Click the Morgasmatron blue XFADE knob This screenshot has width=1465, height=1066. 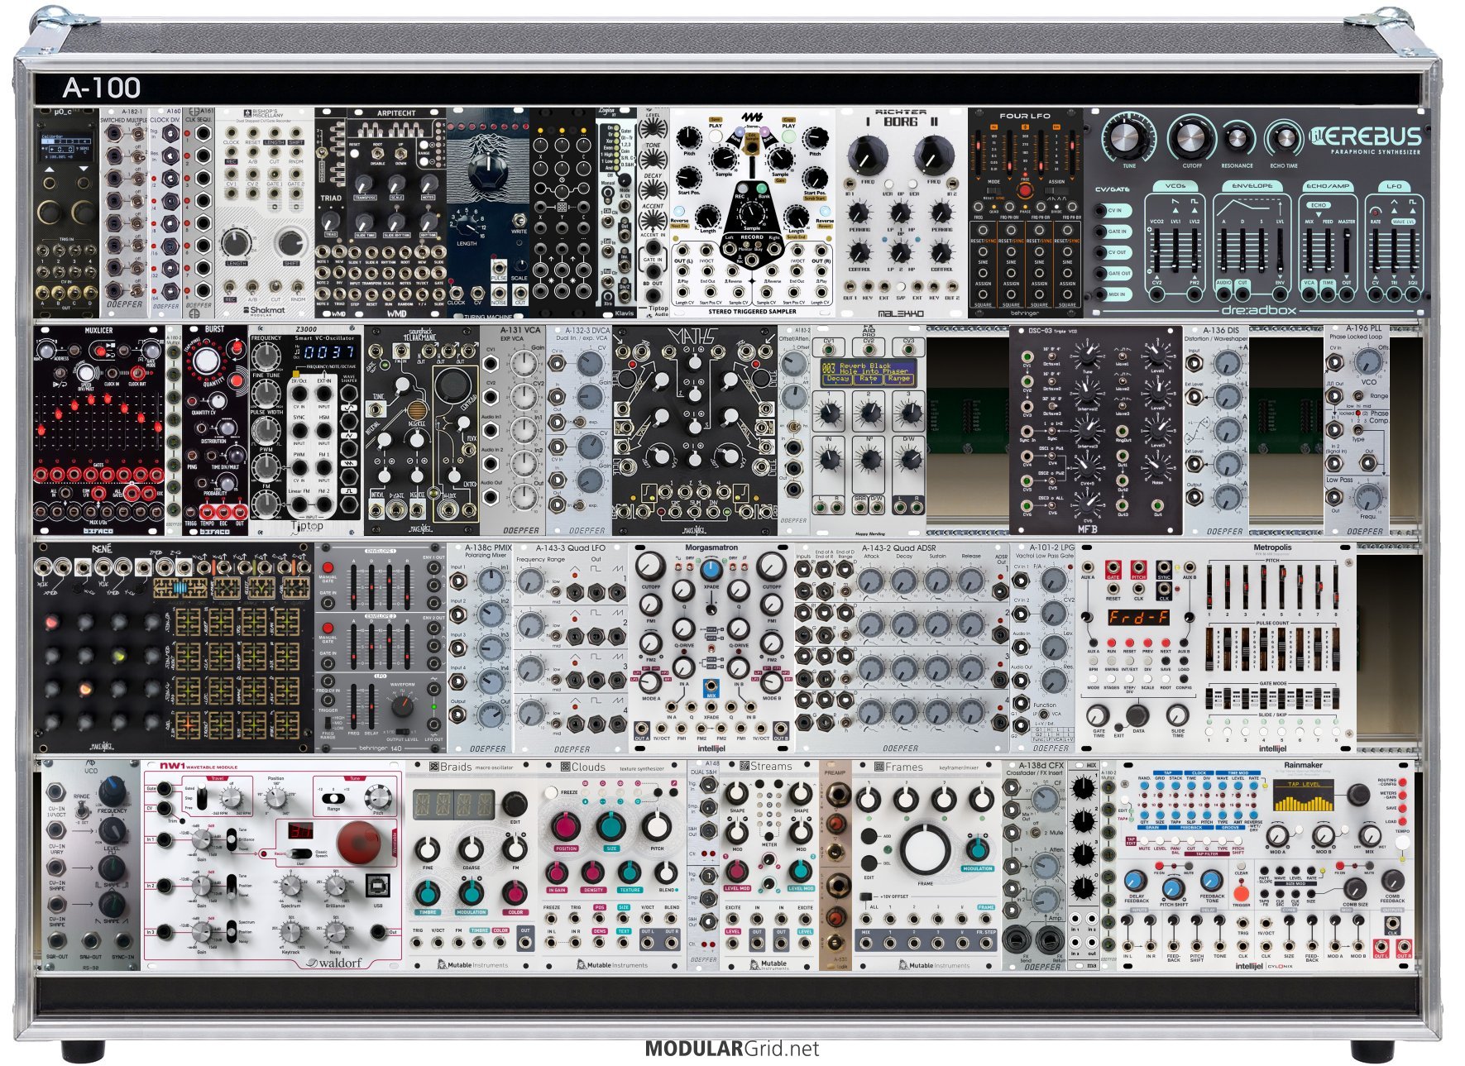[x=710, y=569]
